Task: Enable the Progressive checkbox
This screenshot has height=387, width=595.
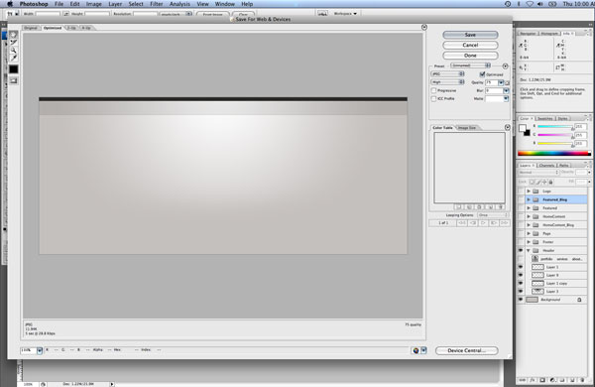Action: click(433, 90)
